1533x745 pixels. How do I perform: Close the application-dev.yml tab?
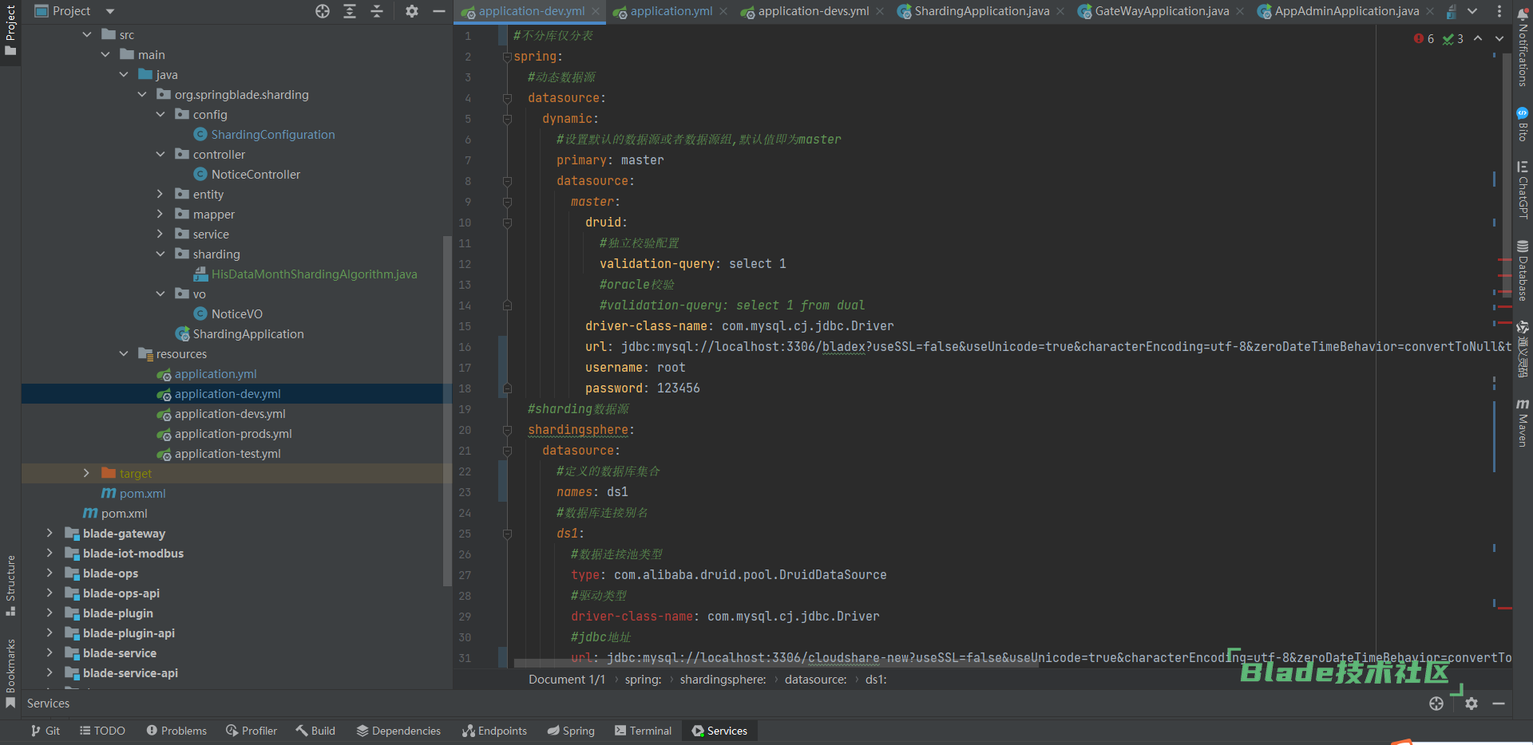(597, 11)
